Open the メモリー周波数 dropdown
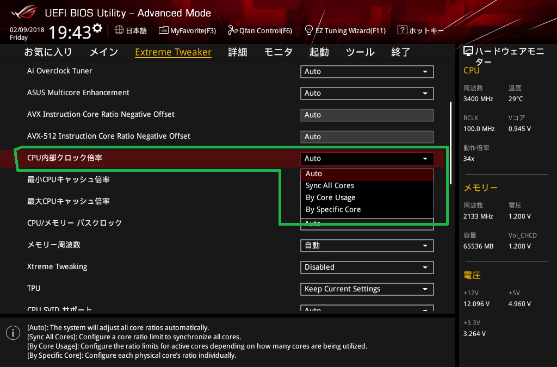Image resolution: width=557 pixels, height=367 pixels. tap(367, 245)
